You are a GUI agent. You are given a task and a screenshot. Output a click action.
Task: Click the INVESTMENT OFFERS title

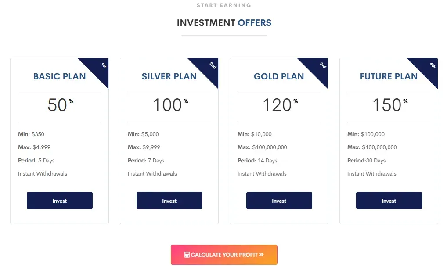[224, 22]
